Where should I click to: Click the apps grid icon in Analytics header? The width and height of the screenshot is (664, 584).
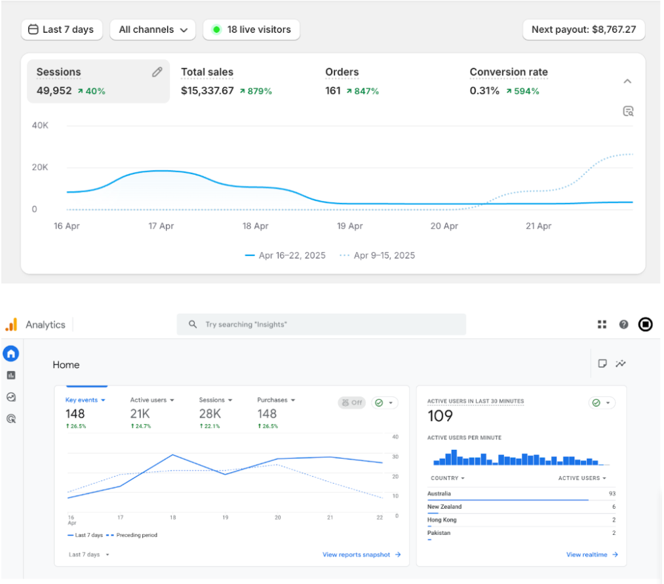tap(602, 324)
